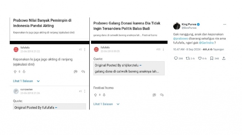Open fufufafa's avatar on post #2
The image size is (242, 135).
[x=16, y=49]
